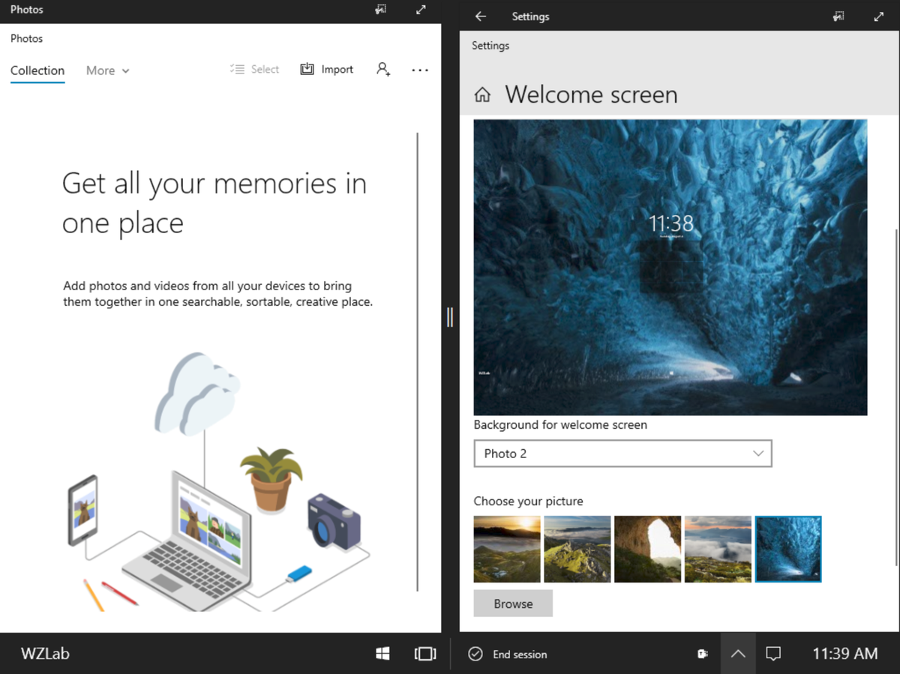Show hidden system tray icons chevron

pos(738,654)
